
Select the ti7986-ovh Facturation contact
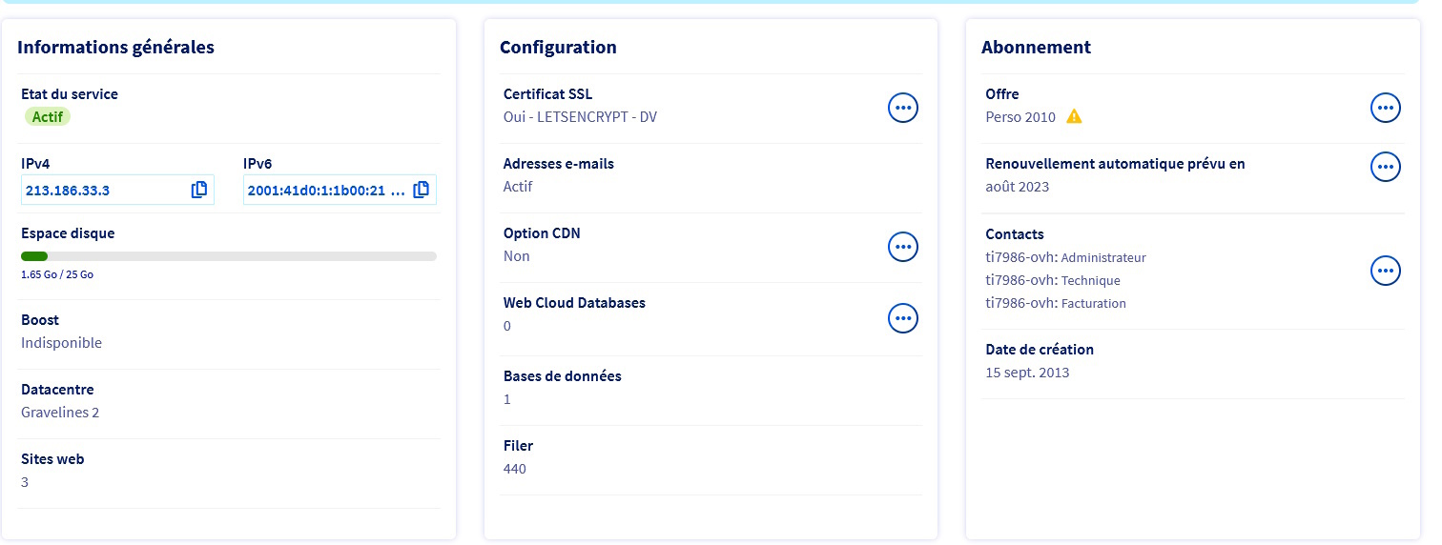pyautogui.click(x=1055, y=303)
